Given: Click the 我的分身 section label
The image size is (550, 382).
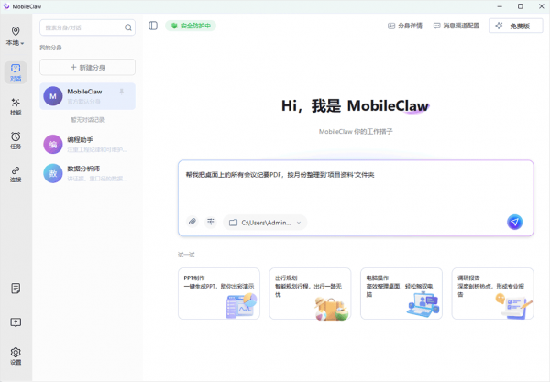Looking at the screenshot, I should pyautogui.click(x=50, y=48).
